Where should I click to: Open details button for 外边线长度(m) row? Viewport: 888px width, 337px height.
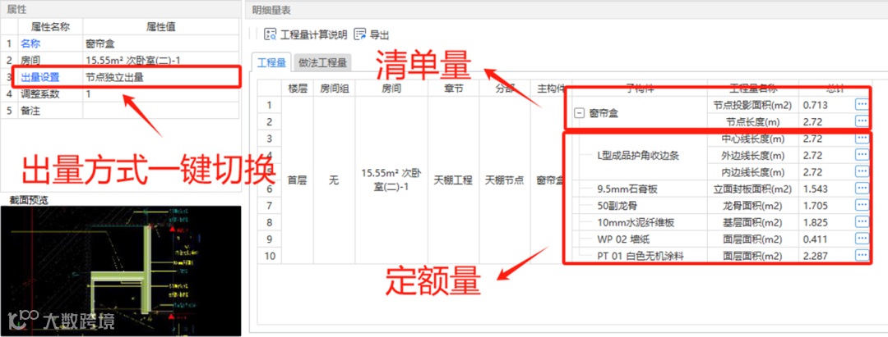click(862, 155)
